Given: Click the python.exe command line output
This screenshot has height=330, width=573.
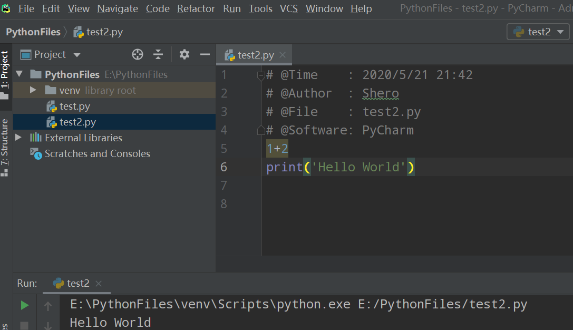Looking at the screenshot, I should pyautogui.click(x=298, y=304).
